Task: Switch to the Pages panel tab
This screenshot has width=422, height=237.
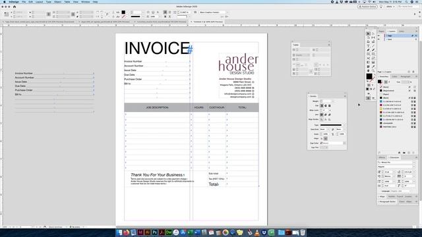Action: tap(381, 31)
